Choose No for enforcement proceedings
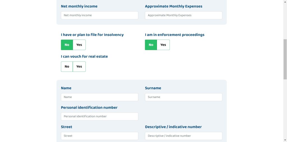The height and width of the screenshot is (142, 287). (151, 45)
